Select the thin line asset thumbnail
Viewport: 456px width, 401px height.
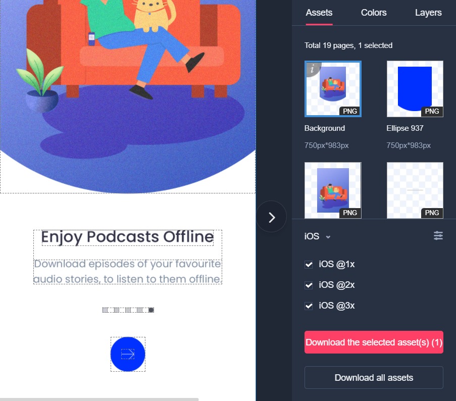click(x=415, y=190)
